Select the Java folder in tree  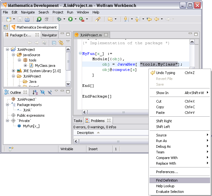pyautogui.click(x=33, y=82)
